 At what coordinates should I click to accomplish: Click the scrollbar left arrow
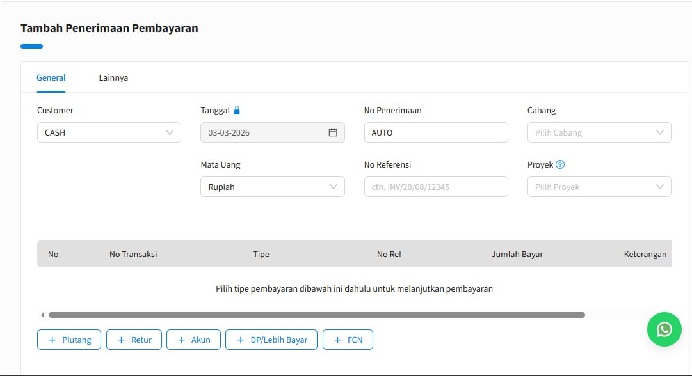click(x=42, y=315)
